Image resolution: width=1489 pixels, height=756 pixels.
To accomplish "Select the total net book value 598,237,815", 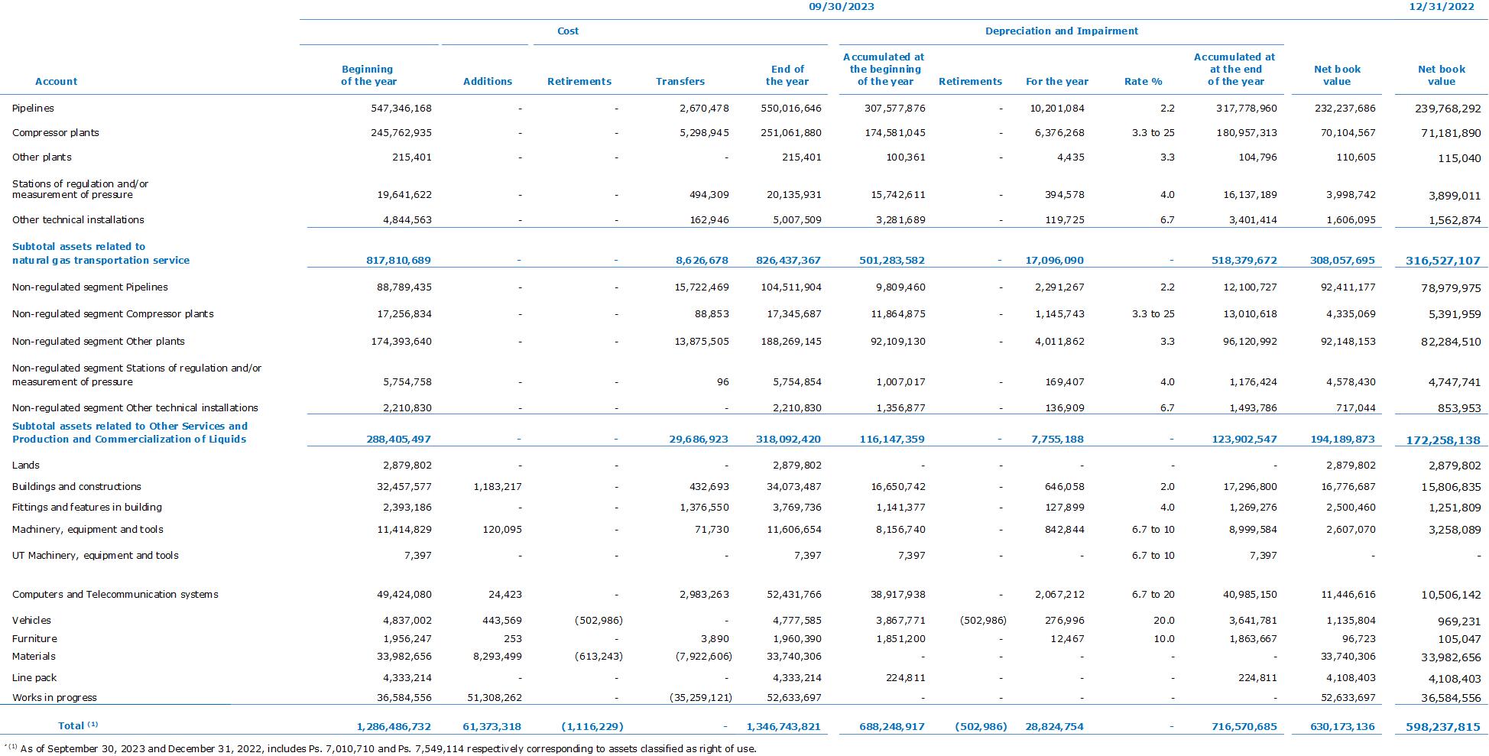I will click(1443, 728).
